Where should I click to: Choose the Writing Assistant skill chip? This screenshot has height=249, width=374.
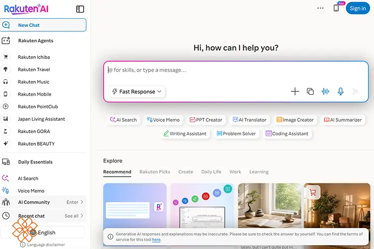pos(185,133)
